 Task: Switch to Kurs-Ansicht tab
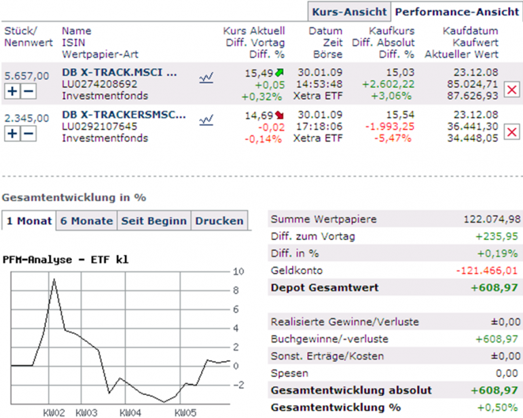click(x=349, y=12)
